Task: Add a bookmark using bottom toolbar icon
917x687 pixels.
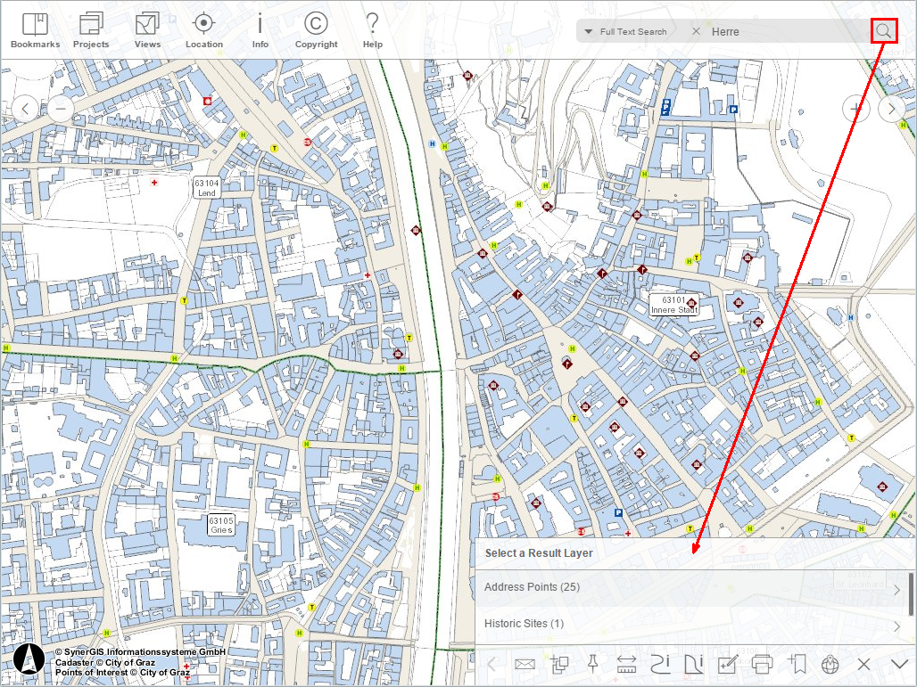Action: tap(797, 664)
